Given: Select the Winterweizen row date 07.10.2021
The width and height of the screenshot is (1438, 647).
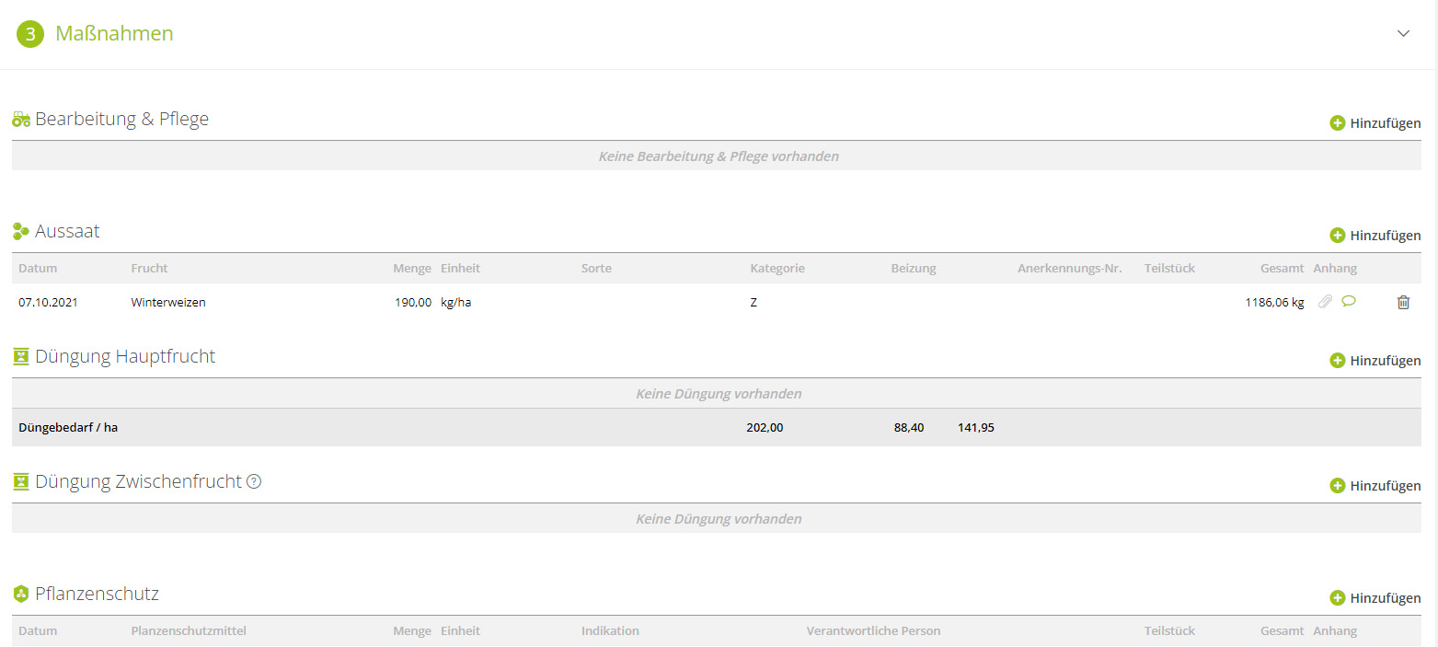Looking at the screenshot, I should coord(48,302).
